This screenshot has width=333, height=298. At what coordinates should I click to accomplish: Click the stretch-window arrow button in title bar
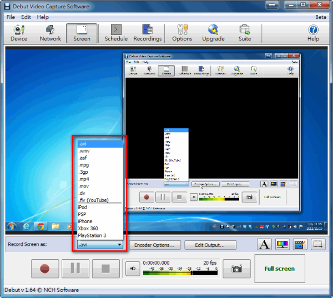272,4
